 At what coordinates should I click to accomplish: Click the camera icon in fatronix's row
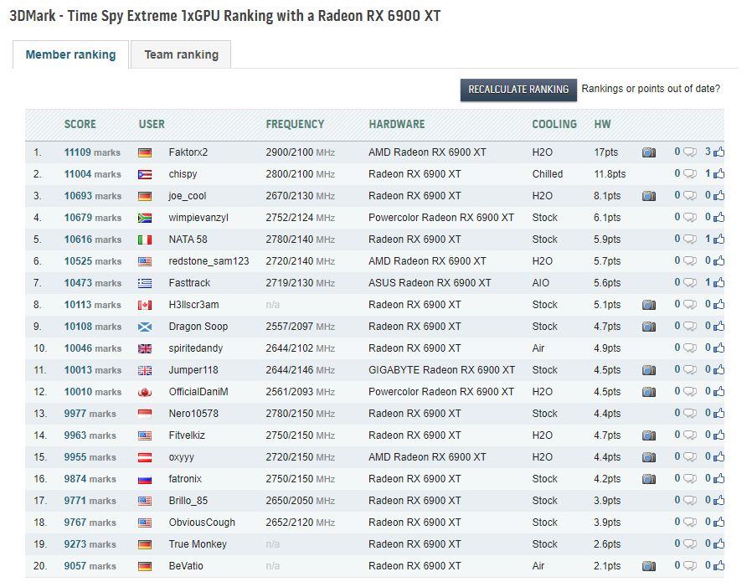point(648,479)
